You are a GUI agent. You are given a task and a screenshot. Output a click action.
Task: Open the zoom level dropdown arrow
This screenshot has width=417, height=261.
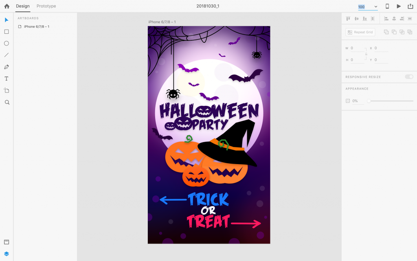coord(375,7)
